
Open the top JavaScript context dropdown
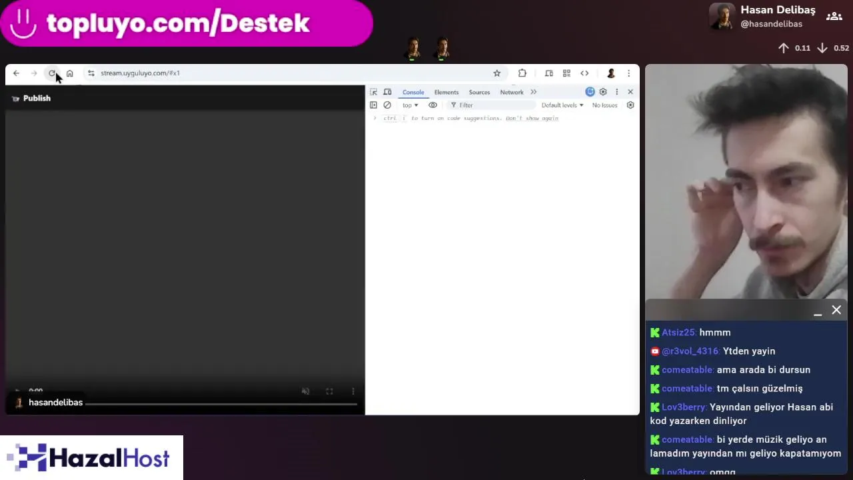click(410, 105)
